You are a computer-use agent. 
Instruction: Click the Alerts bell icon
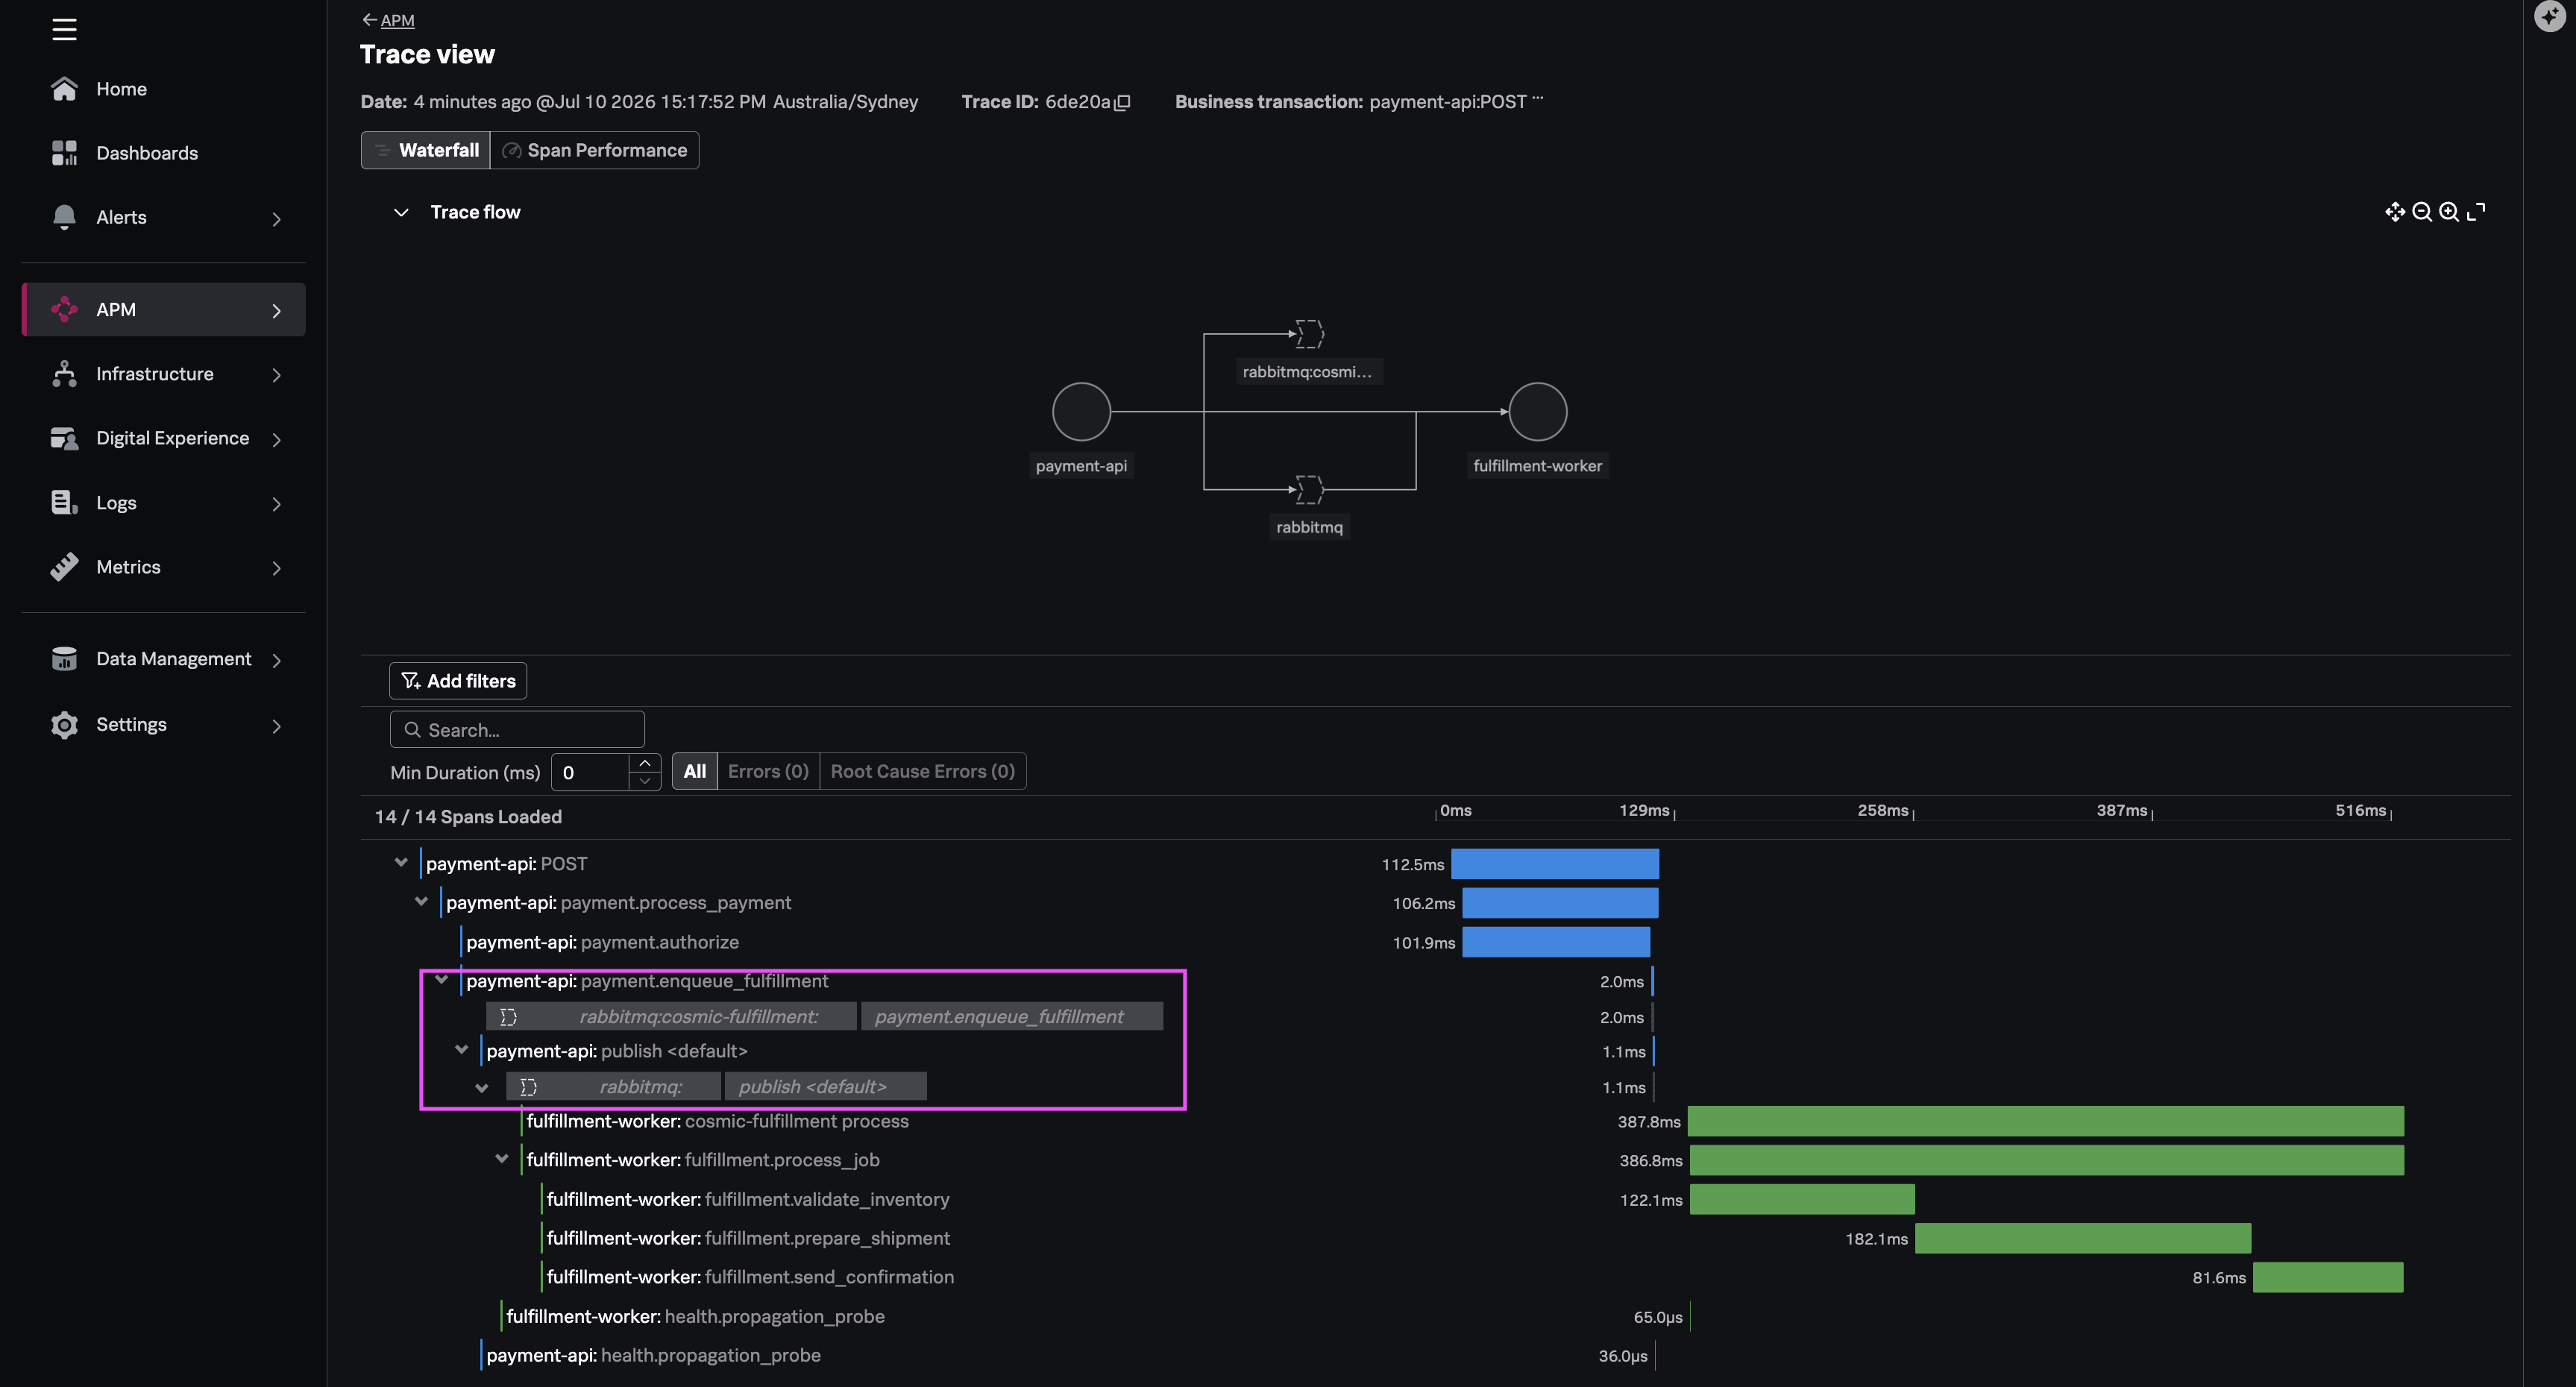pos(64,217)
